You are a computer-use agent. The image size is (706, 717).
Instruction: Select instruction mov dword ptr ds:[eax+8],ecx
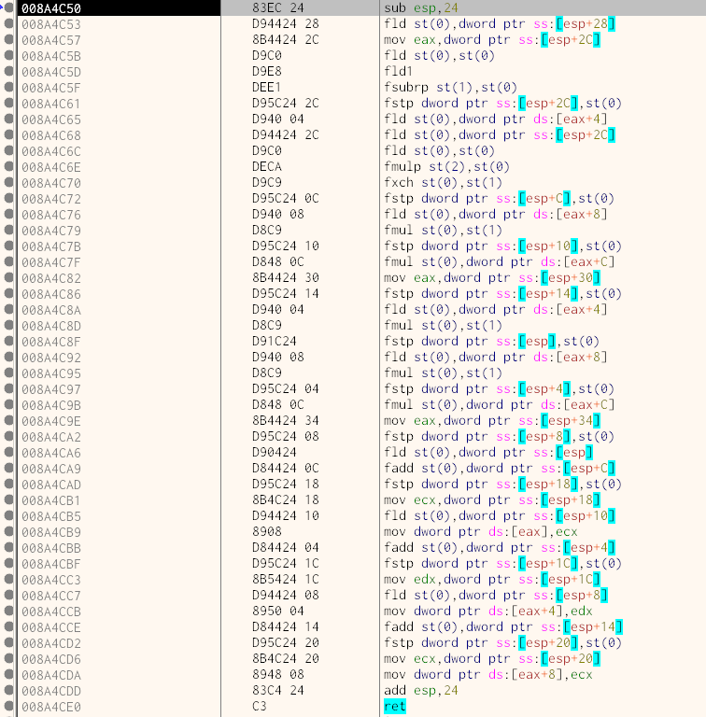[x=488, y=674]
